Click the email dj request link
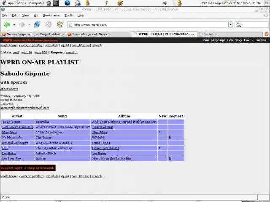The image size is (270, 202). [72, 52]
